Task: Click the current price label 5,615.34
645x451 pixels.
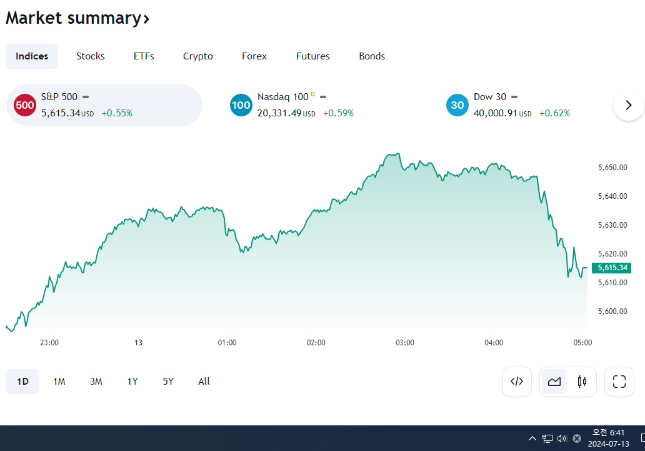Action: [x=611, y=268]
